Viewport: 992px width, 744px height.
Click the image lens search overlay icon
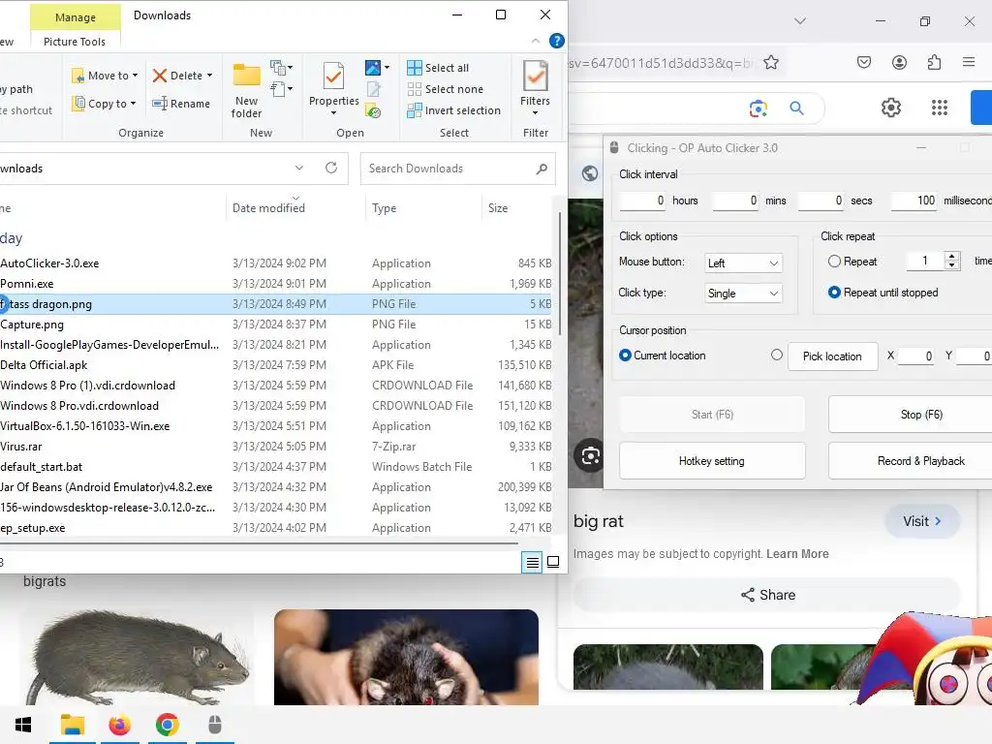click(x=590, y=455)
